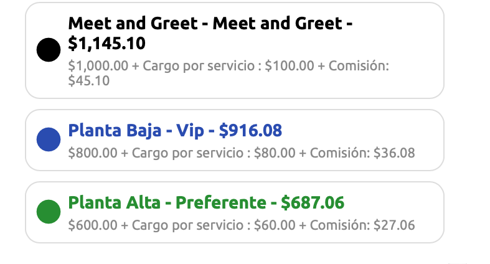This screenshot has height=264, width=490.
Task: Click the $45.10 commission amount
Action: [89, 81]
